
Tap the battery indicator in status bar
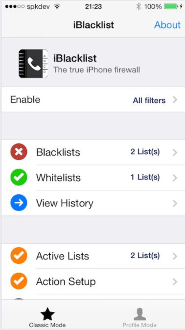(x=171, y=7)
